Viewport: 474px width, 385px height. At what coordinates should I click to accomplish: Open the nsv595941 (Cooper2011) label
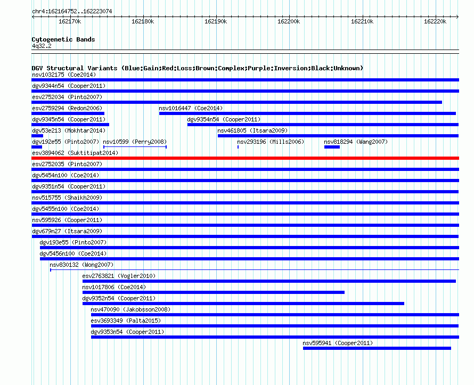click(x=338, y=343)
